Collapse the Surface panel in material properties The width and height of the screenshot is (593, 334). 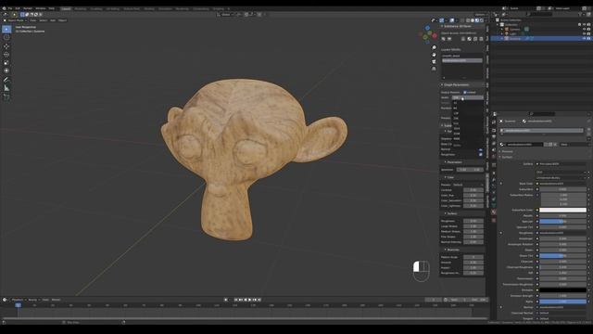[507, 157]
